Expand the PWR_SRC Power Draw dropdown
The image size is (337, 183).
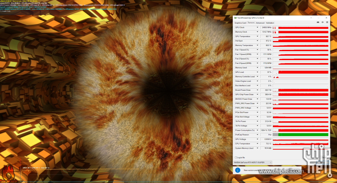(x=257, y=103)
